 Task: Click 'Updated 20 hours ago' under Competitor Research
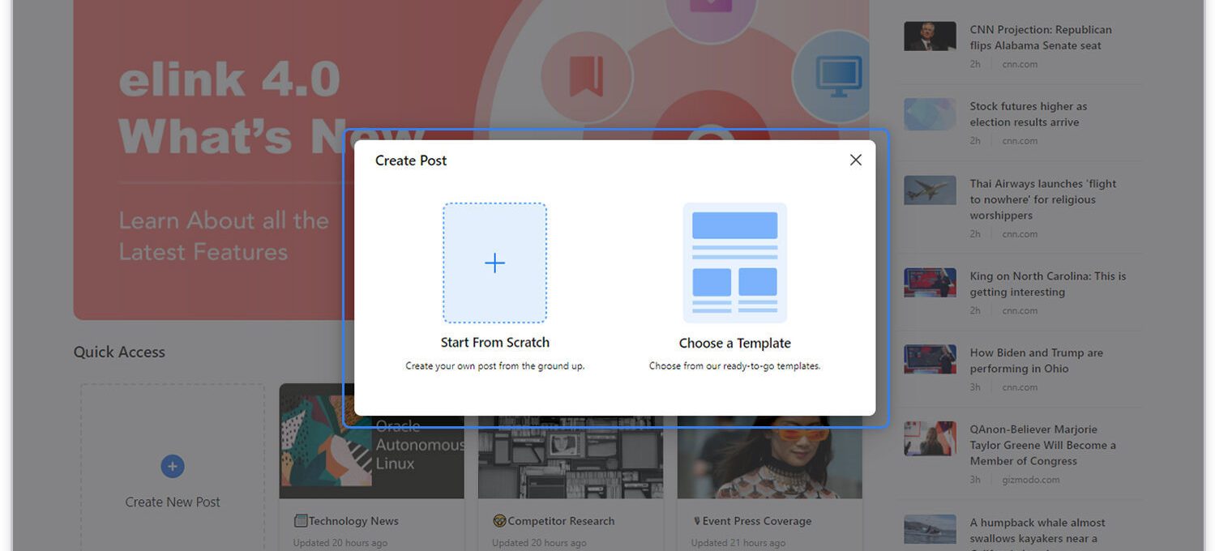(x=539, y=543)
